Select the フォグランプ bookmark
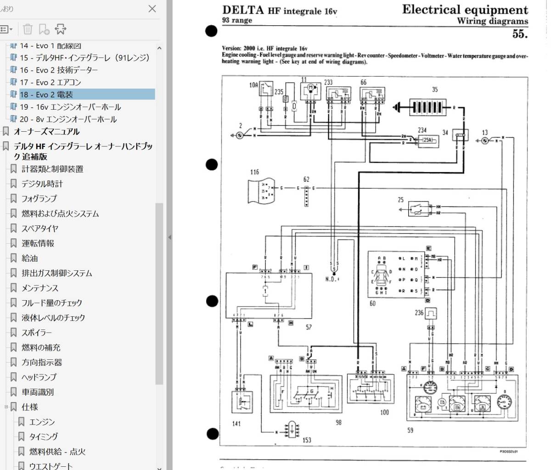Screen dimensions: 551x470 (x=39, y=199)
